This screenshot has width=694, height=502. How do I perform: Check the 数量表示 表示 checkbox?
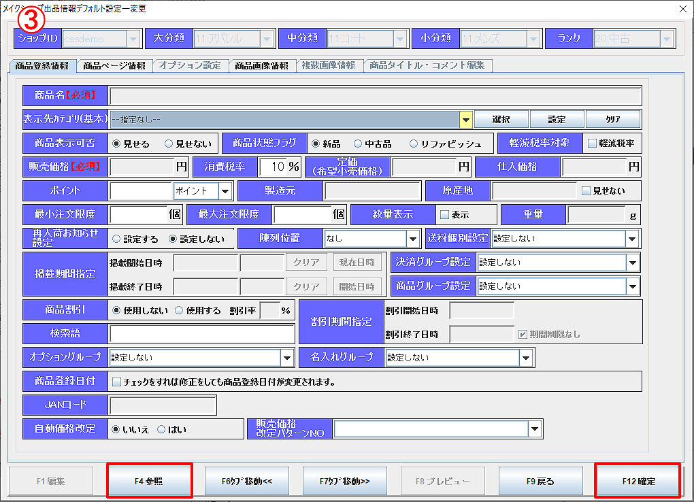click(x=445, y=214)
